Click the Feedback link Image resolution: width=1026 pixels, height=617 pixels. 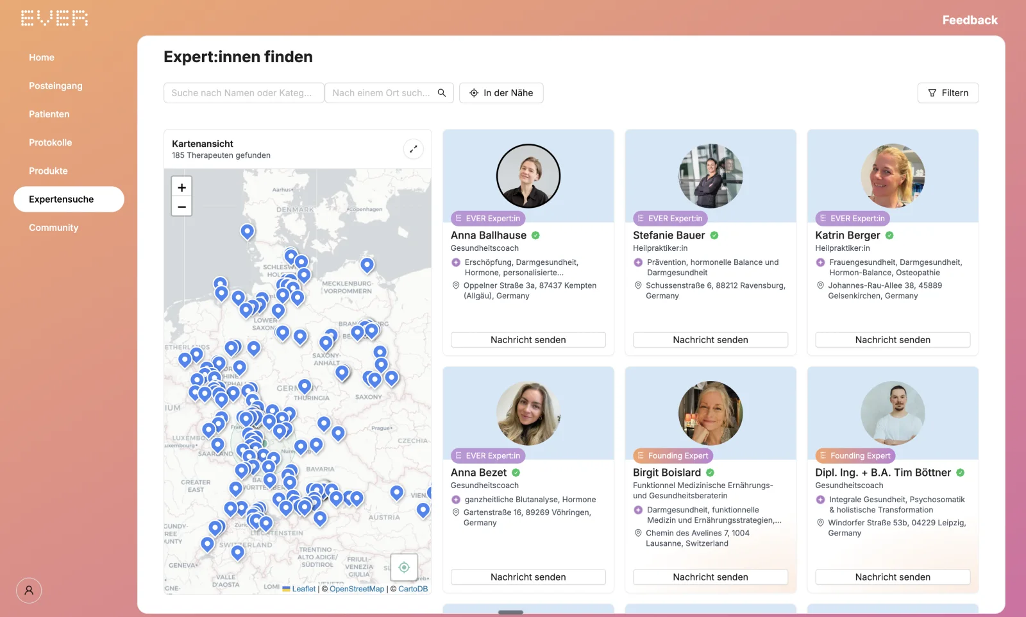[970, 20]
